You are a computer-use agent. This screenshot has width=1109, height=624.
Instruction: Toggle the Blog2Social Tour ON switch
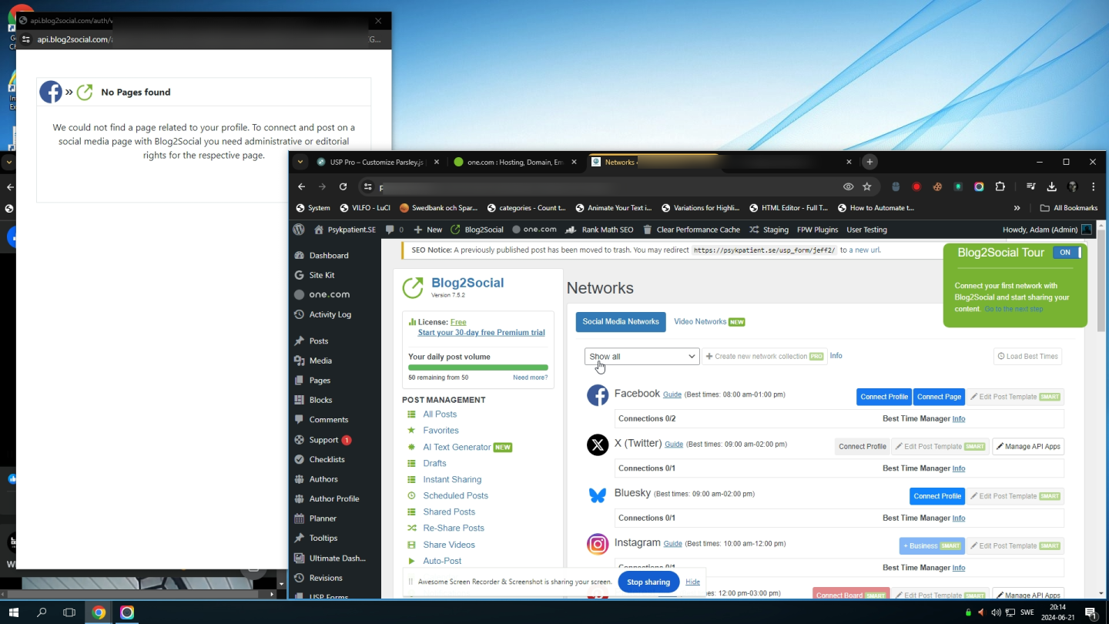click(x=1067, y=253)
